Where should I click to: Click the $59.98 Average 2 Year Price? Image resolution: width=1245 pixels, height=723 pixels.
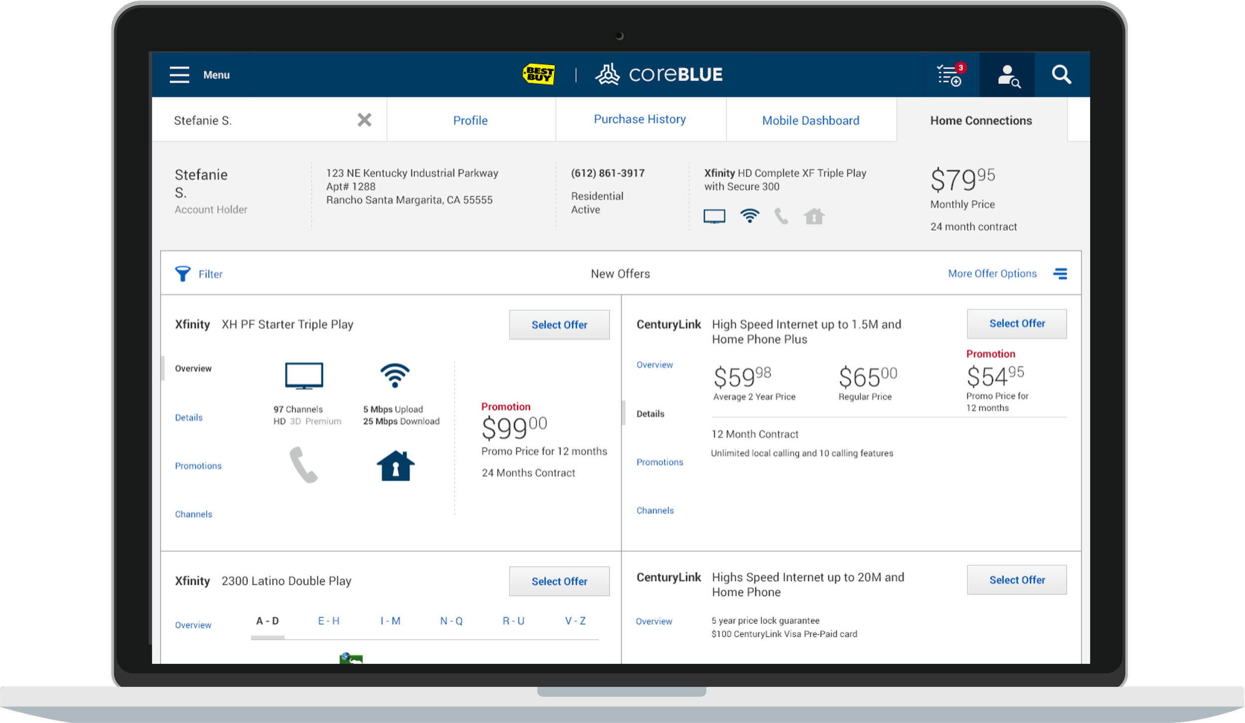pos(742,377)
